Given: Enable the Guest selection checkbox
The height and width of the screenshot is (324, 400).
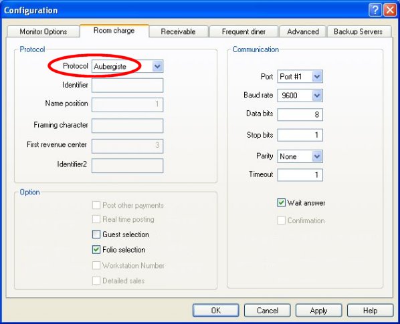Looking at the screenshot, I should point(96,234).
